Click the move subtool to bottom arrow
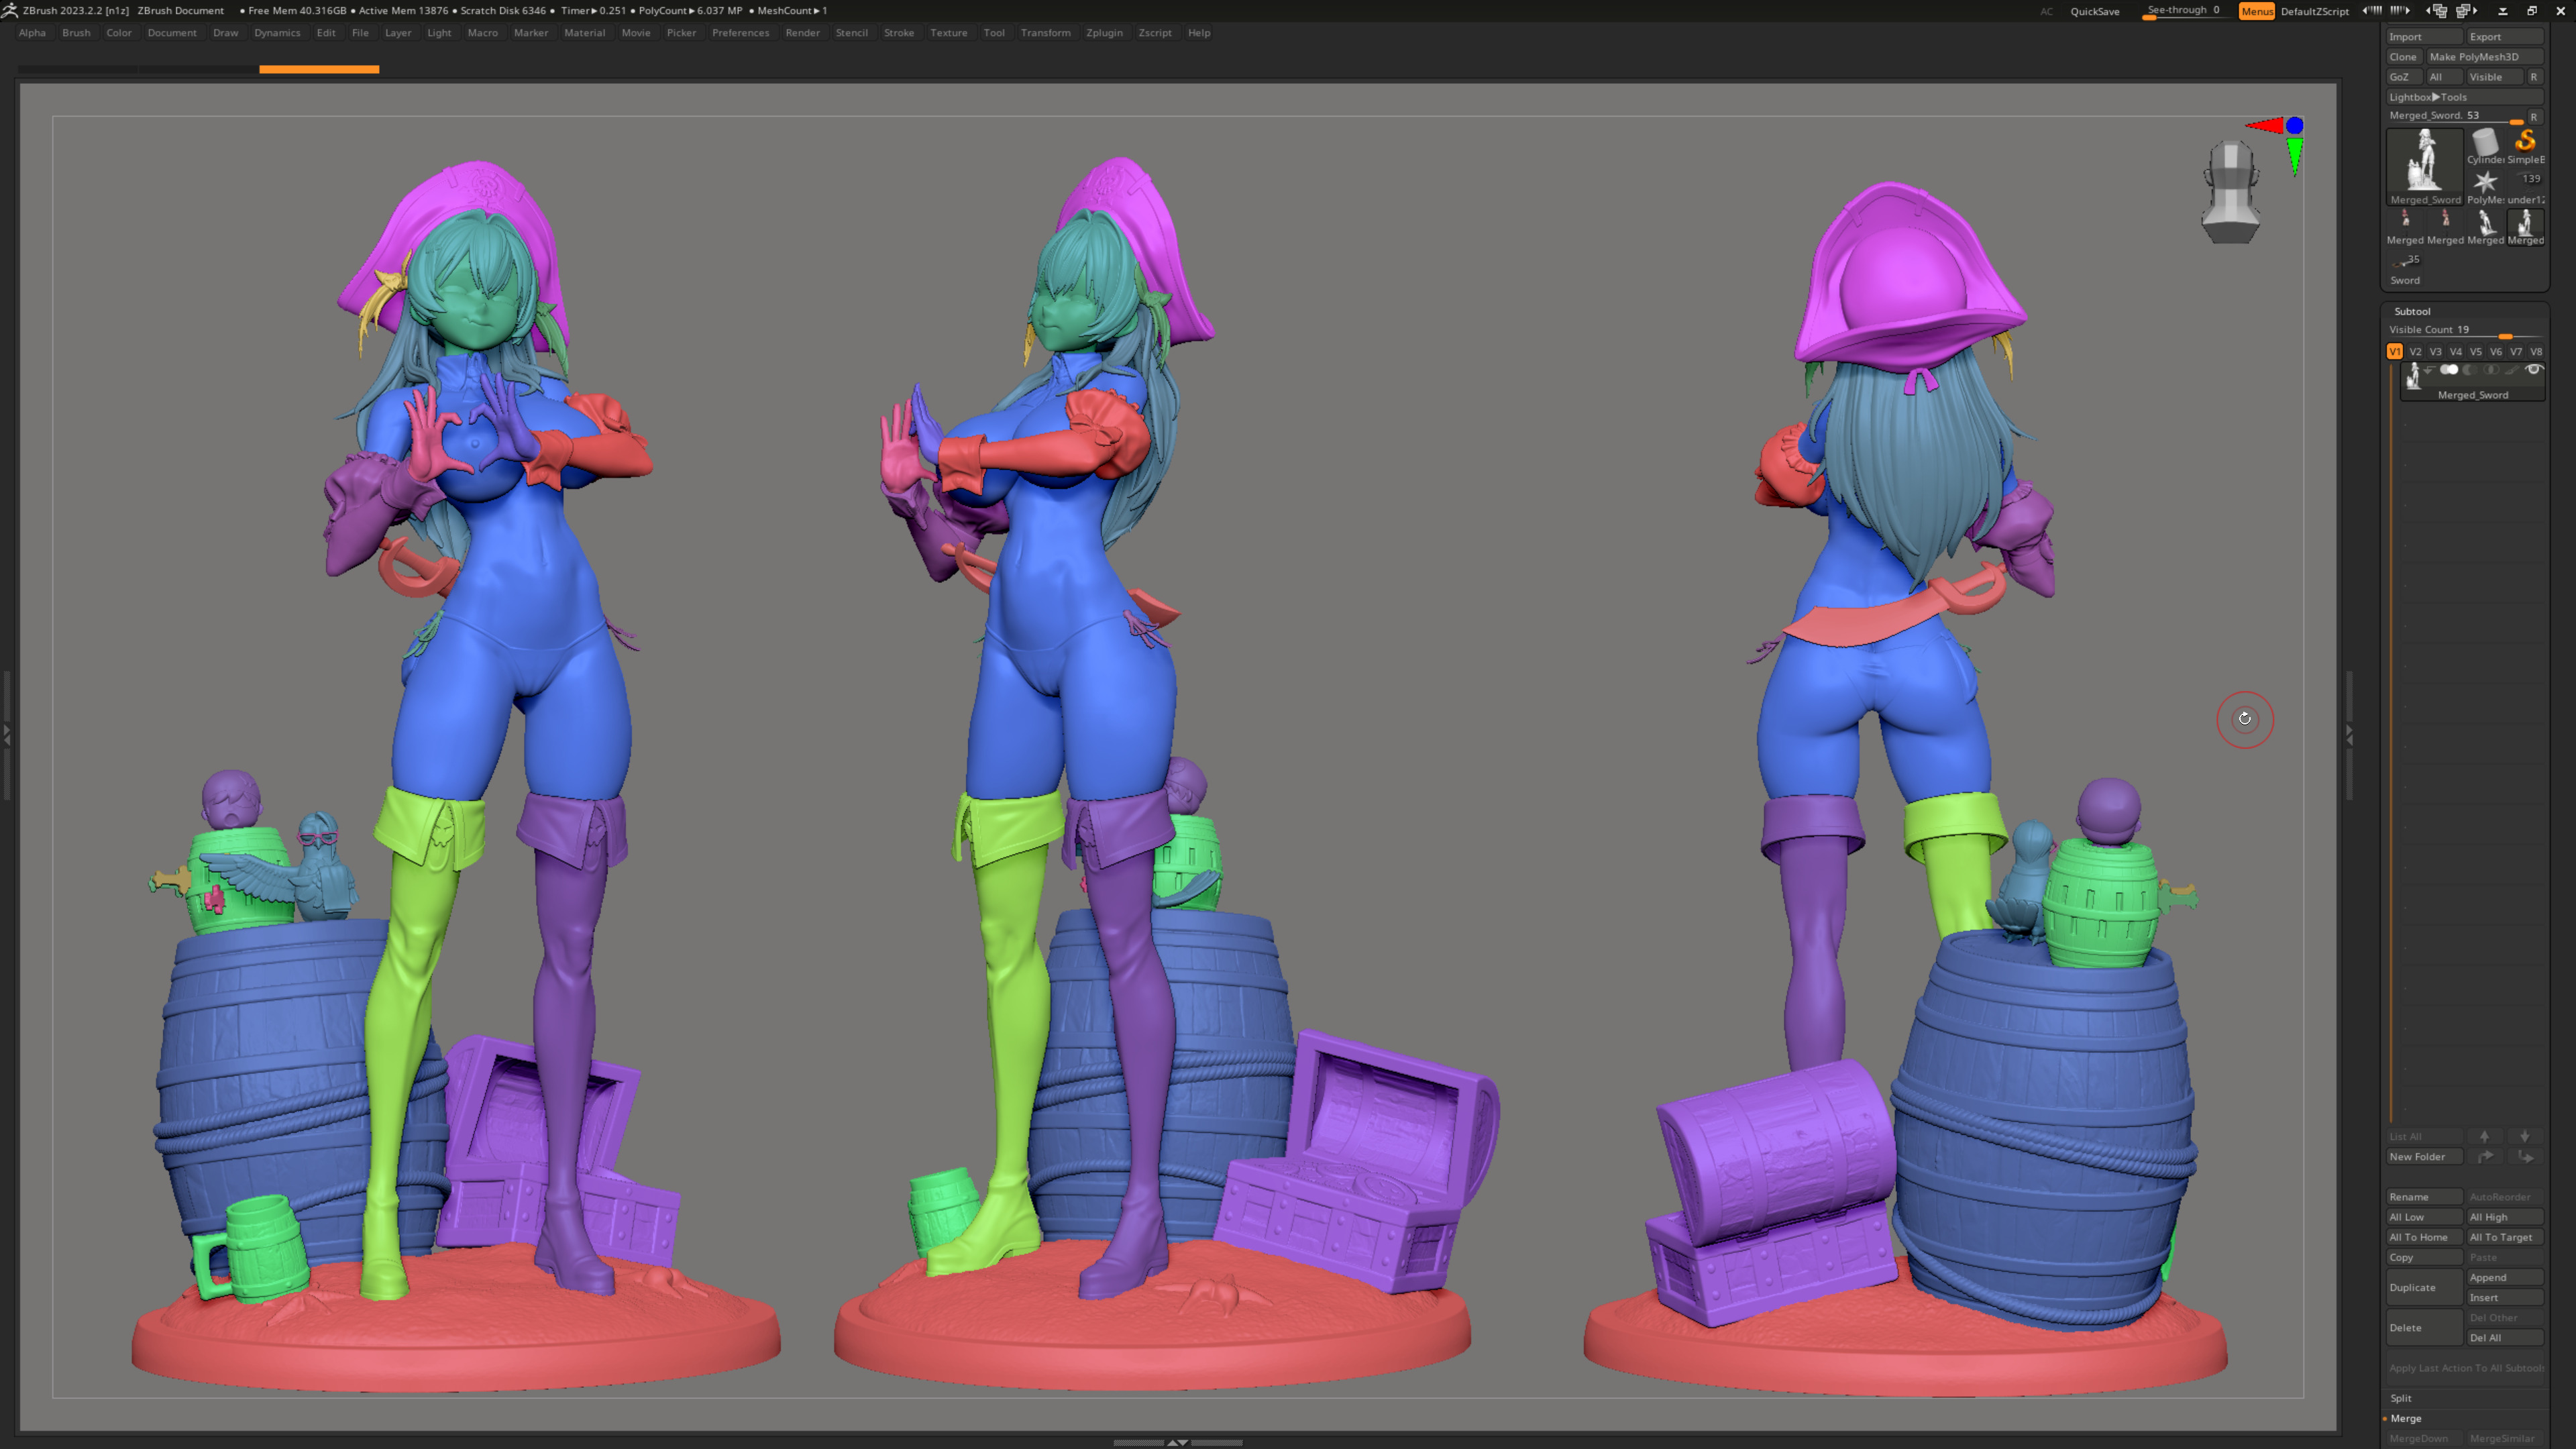 tap(2525, 1157)
